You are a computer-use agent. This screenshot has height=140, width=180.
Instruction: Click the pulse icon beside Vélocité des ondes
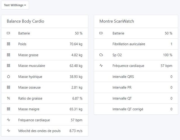8,131
